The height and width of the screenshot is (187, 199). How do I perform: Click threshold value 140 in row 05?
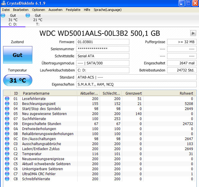coord(138,114)
